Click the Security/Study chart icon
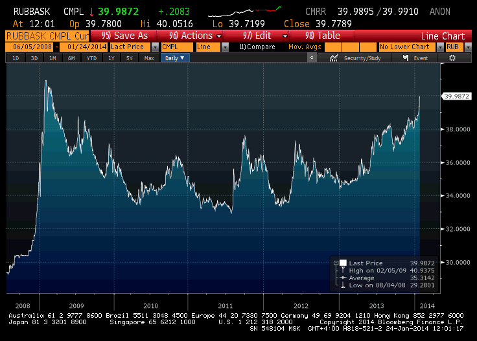This screenshot has height=341, width=477. (334, 58)
